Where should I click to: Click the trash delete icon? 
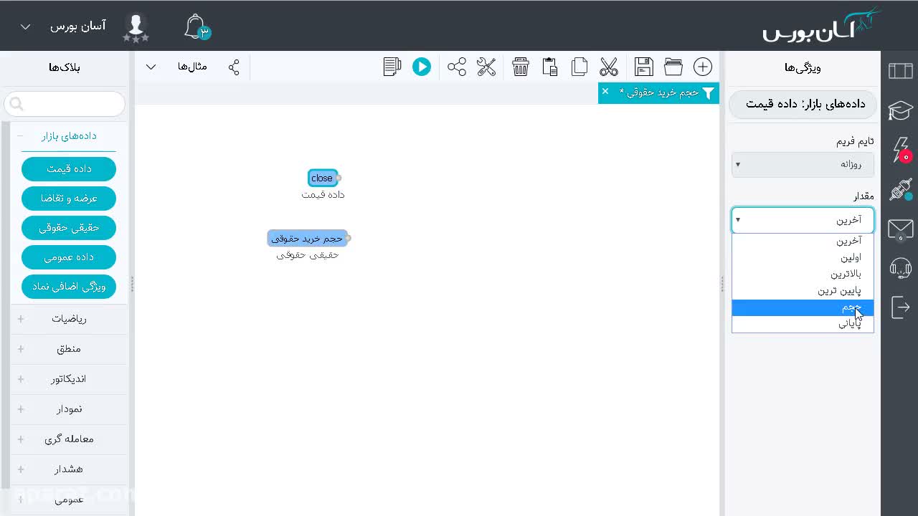521,67
